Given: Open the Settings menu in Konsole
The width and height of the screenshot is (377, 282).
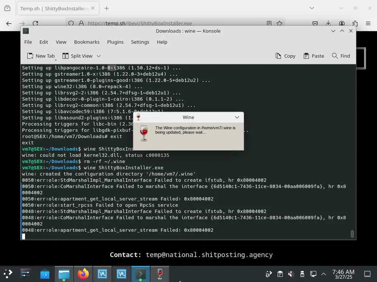Looking at the screenshot, I should coord(140,42).
